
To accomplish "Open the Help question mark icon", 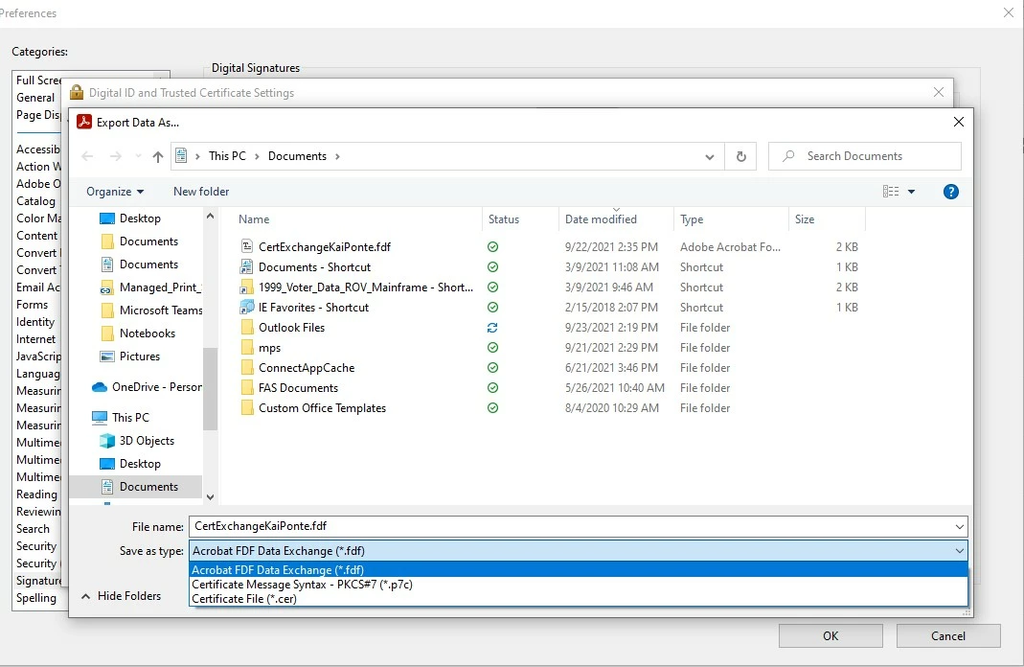I will 951,192.
